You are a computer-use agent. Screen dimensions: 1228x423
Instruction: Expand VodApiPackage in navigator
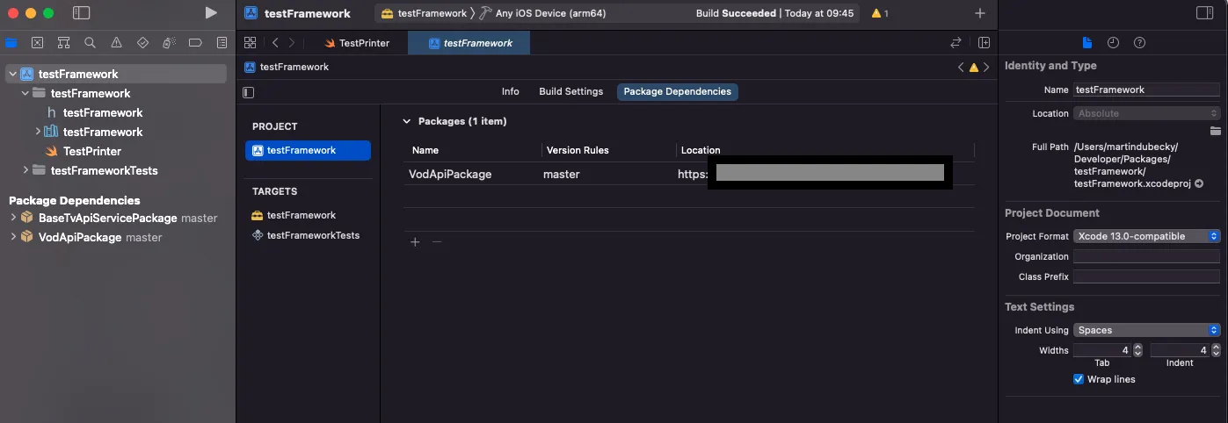point(12,237)
